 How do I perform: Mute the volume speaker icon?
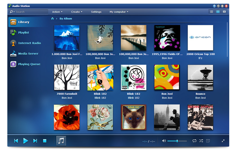pyautogui.click(x=164, y=141)
